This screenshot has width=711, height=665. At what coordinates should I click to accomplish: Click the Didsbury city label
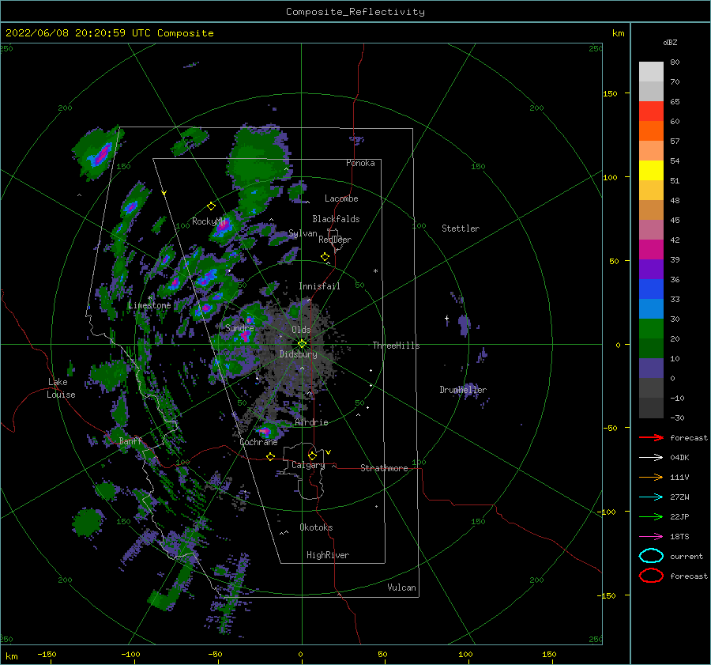(x=299, y=354)
